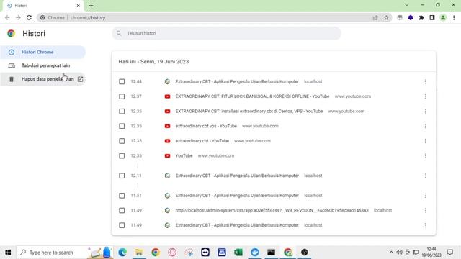The height and width of the screenshot is (259, 461).
Task: Open extraordinary cbt - YouTube search link
Action: (x=202, y=141)
